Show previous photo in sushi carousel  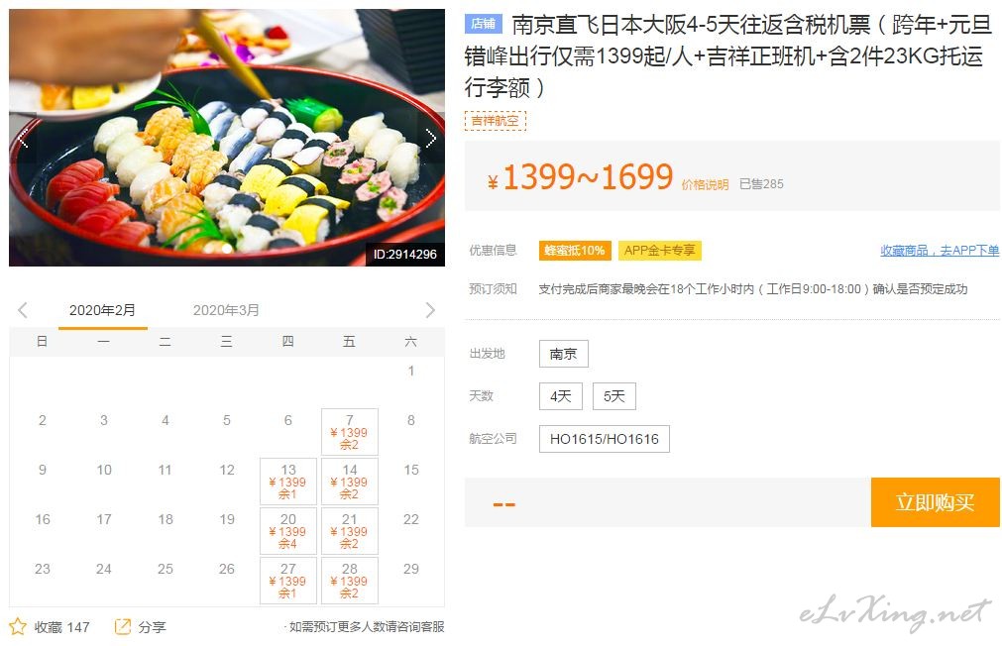click(x=24, y=139)
